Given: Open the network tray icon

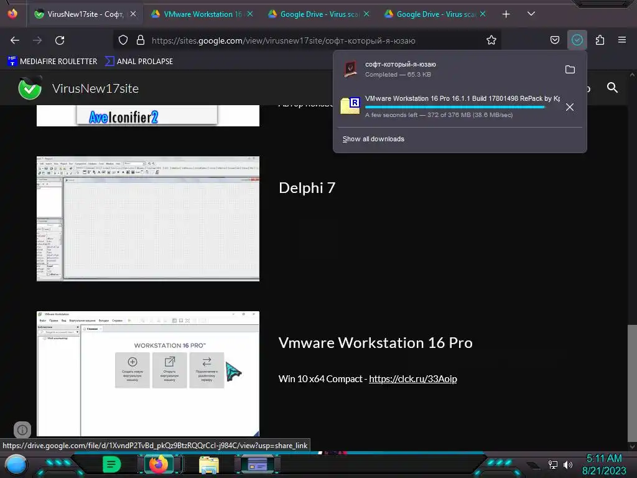Looking at the screenshot, I should 553,464.
